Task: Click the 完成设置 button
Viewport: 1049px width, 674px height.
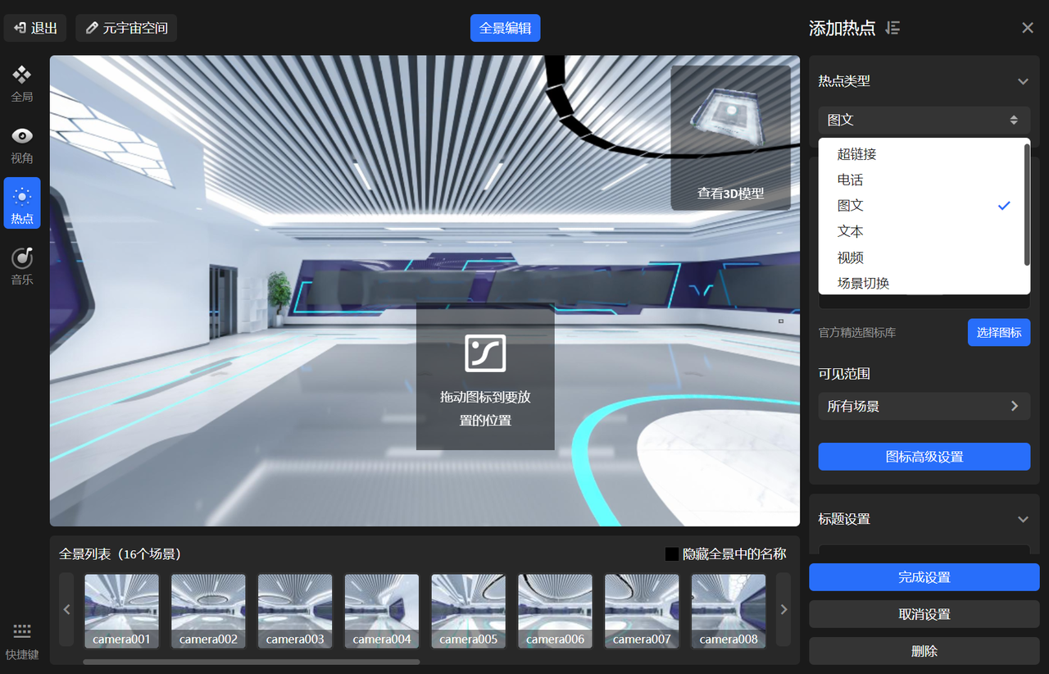Action: [x=924, y=577]
